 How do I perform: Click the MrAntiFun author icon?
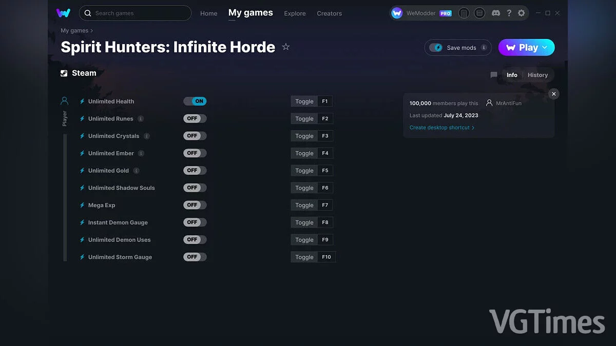489,103
